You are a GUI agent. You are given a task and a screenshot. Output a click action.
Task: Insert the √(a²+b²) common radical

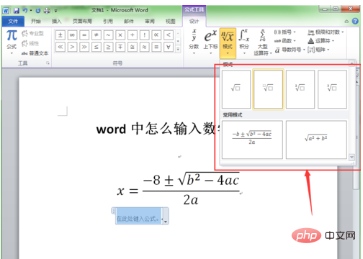click(x=316, y=140)
